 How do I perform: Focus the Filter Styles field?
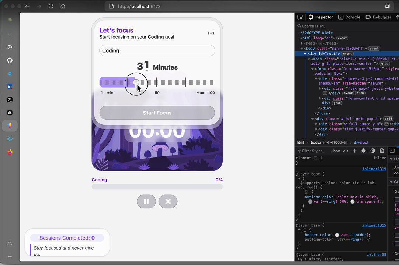[x=313, y=151]
